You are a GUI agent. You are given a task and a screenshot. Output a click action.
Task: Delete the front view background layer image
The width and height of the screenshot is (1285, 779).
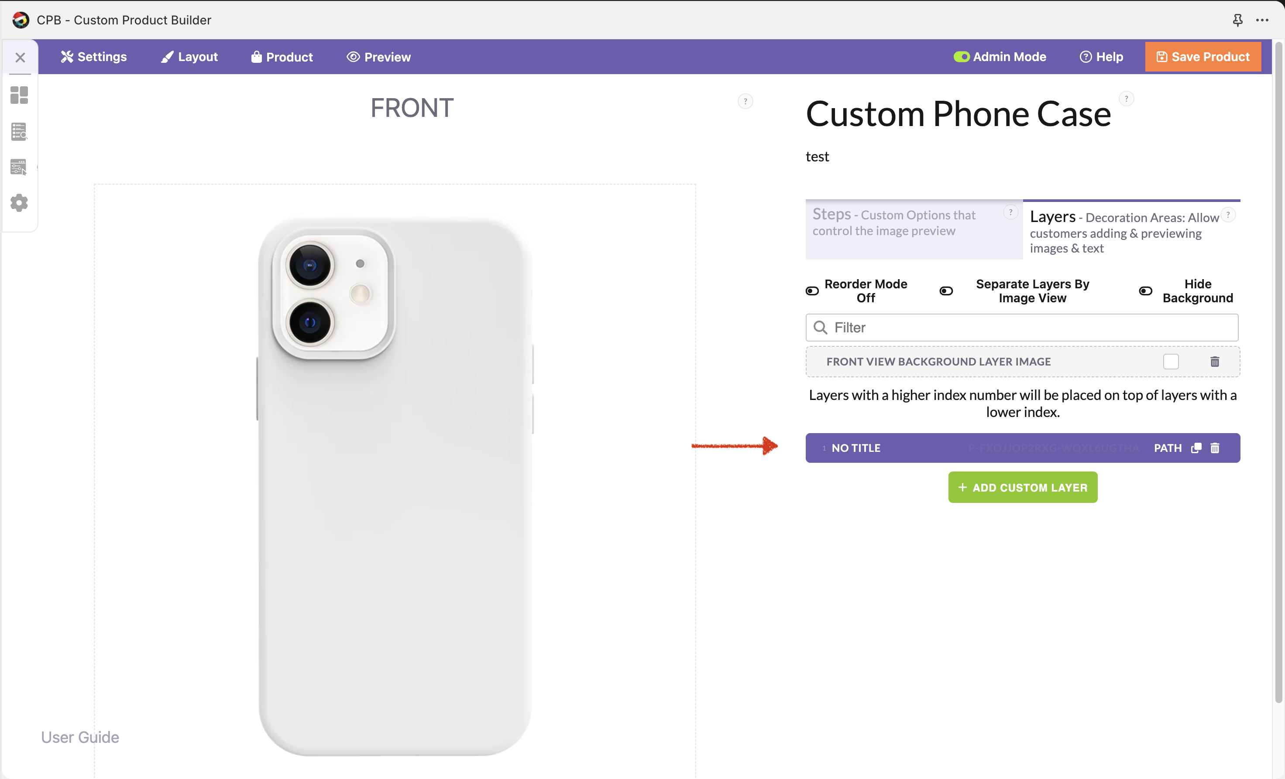tap(1215, 362)
